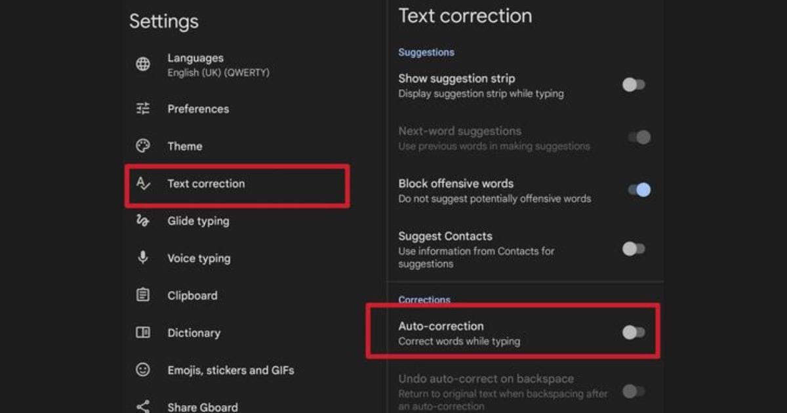
Task: Open Clipboard via its clipboard icon
Action: (142, 295)
